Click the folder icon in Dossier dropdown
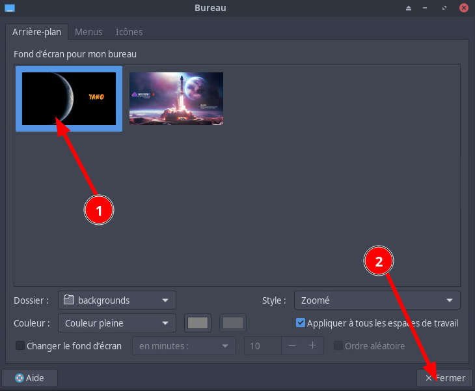The width and height of the screenshot is (475, 391). (x=69, y=300)
